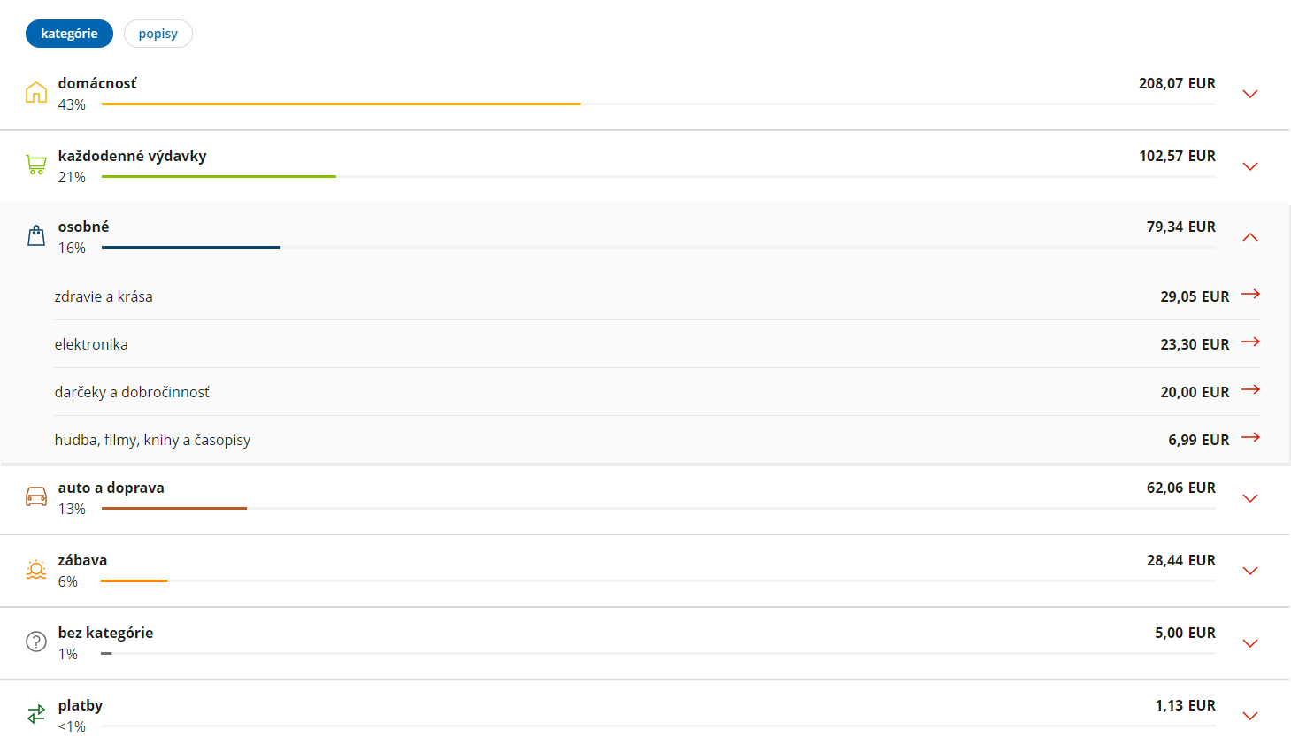Screen dimensions: 1291x753
Task: Expand the auto a doprava chevron
Action: tap(1250, 498)
